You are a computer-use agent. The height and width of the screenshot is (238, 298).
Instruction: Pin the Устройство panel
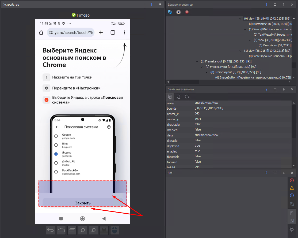tap(160, 5)
